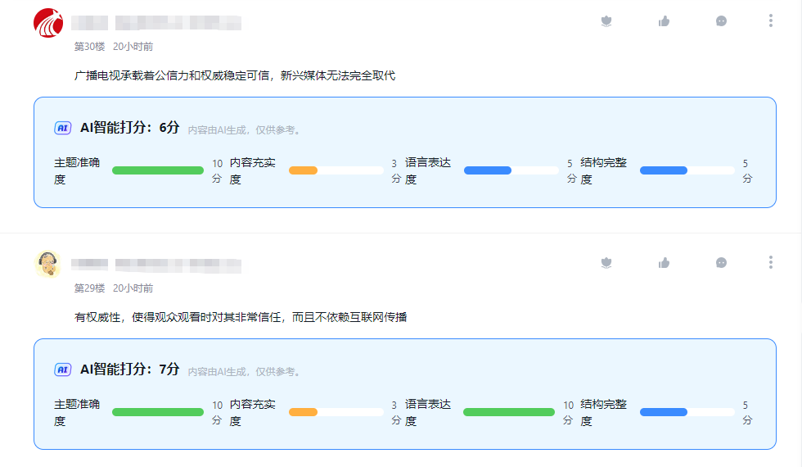Click the green 语言表达度 bar in the 7分 card
This screenshot has width=802, height=467.
click(508, 412)
